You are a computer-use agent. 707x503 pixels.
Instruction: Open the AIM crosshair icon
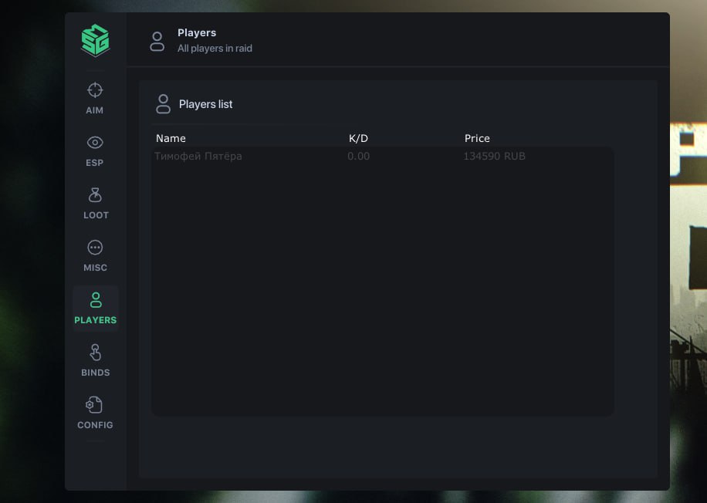coord(95,90)
